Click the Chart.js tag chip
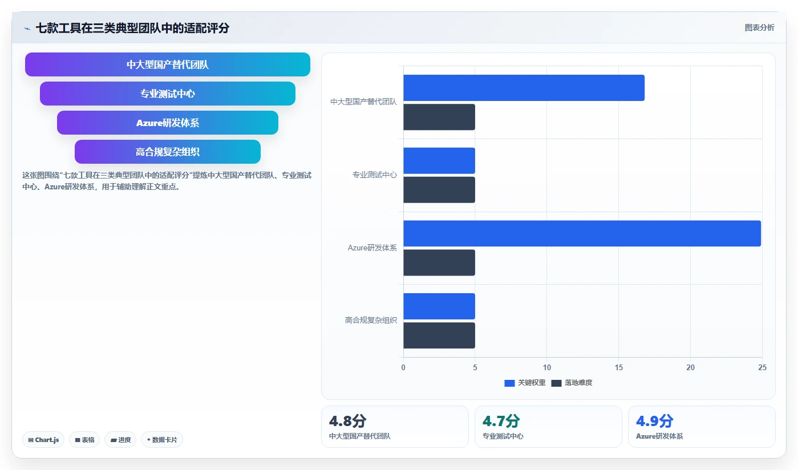 (x=43, y=440)
